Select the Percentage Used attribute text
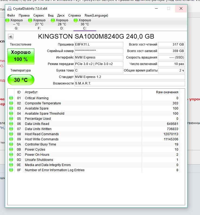The width and height of the screenshot is (200, 215). coord(38,119)
